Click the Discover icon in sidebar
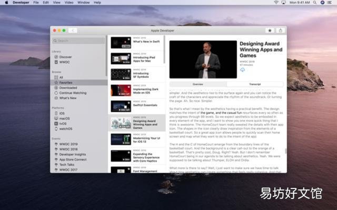This screenshot has width=337, height=210. coord(56,57)
